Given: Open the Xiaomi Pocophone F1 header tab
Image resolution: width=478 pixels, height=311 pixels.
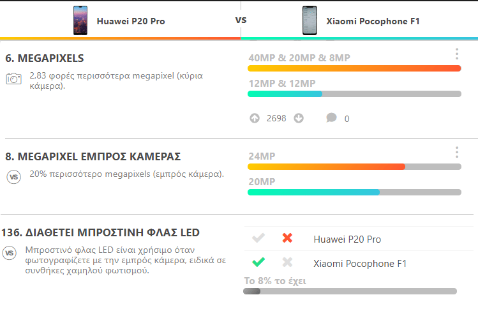Looking at the screenshot, I should point(359,20).
